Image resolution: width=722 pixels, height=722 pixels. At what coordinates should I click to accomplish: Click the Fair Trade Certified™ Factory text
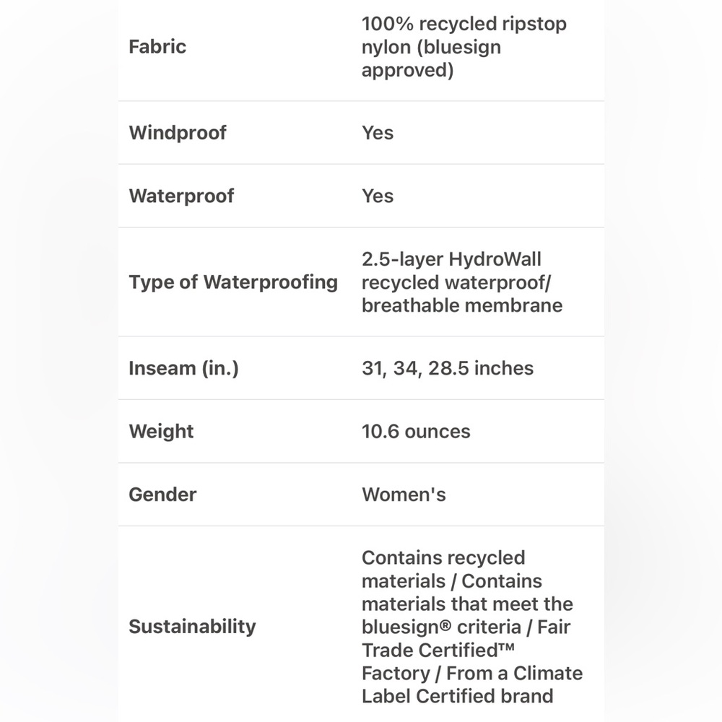click(466, 651)
